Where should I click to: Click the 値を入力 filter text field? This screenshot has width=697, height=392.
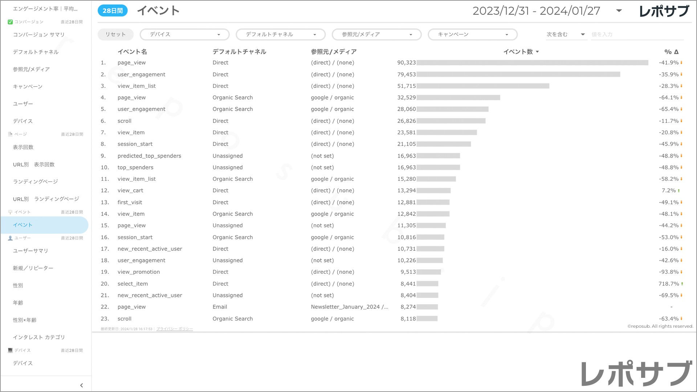pyautogui.click(x=637, y=34)
